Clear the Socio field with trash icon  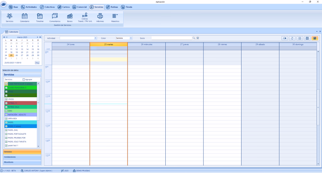(198, 38)
